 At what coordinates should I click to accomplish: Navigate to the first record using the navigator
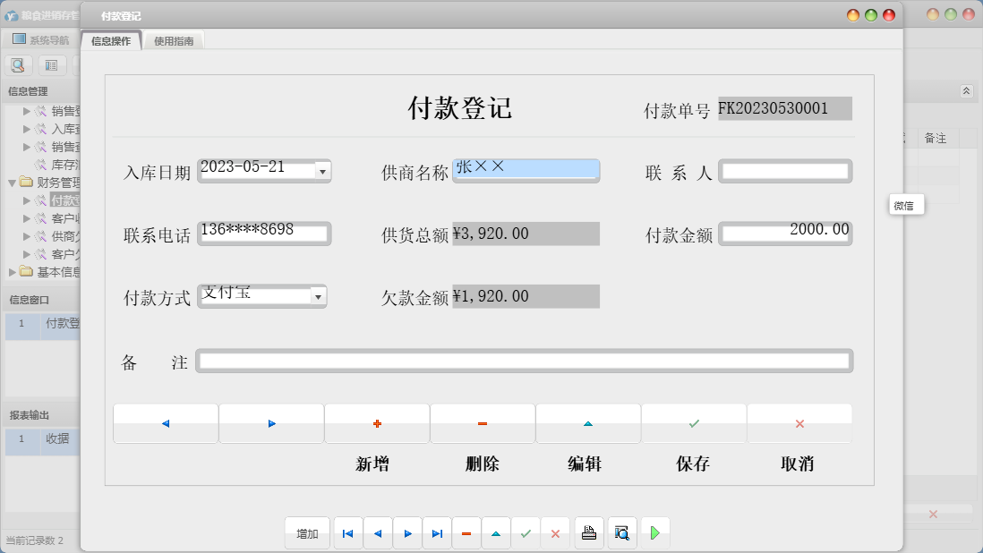coord(347,532)
